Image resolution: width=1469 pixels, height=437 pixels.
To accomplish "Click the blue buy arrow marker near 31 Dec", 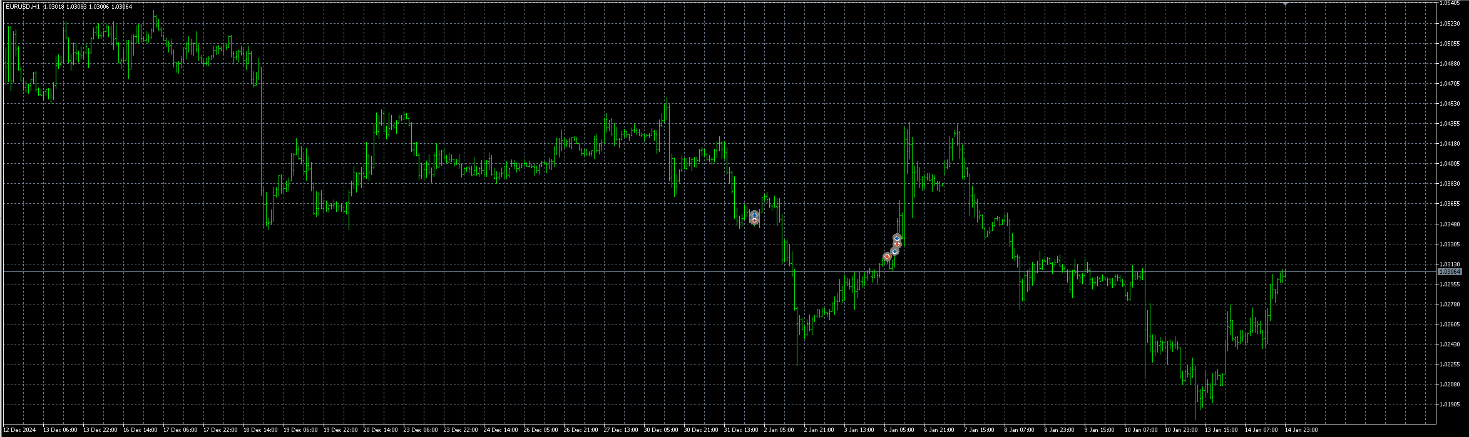I will 754,214.
